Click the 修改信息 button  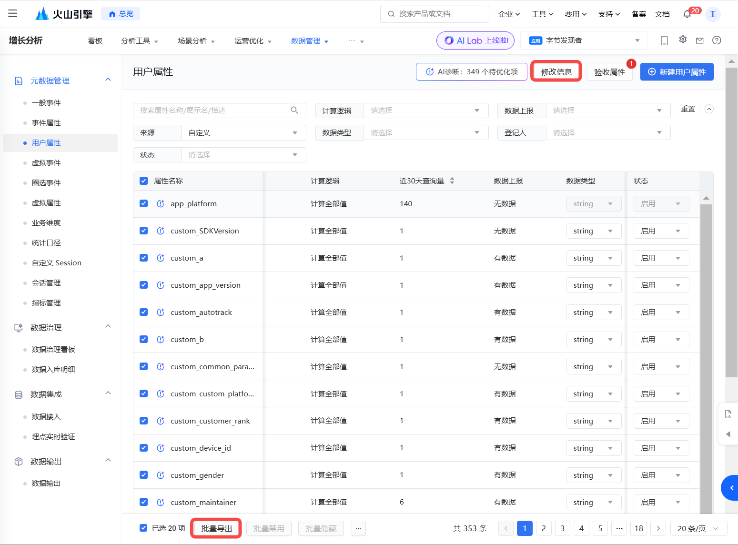[x=556, y=72]
